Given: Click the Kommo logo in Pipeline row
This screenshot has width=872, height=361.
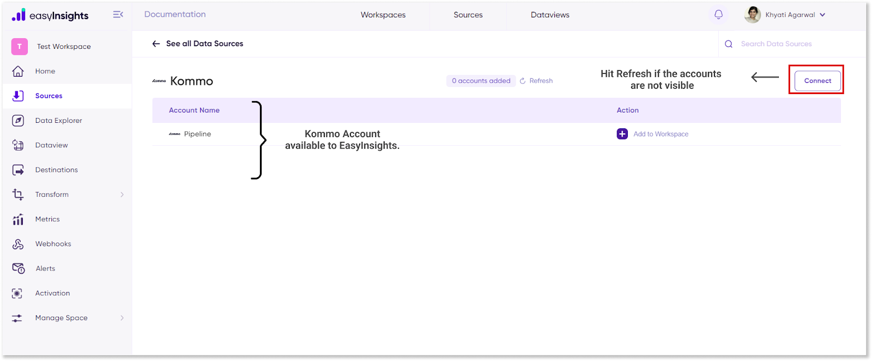Looking at the screenshot, I should [174, 134].
